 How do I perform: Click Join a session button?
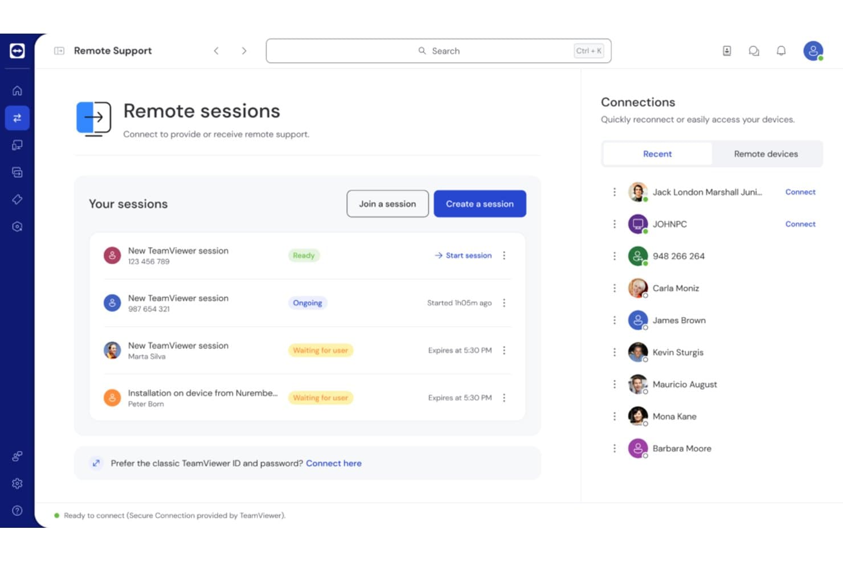[387, 204]
